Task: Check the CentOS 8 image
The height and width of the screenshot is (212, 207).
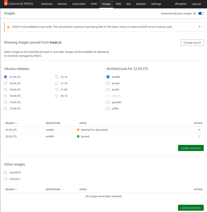Action: click(5, 172)
